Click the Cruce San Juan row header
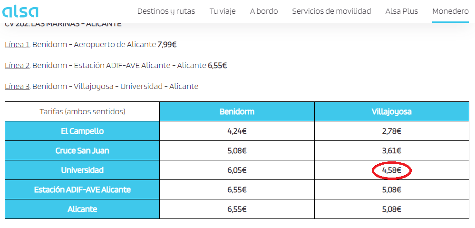 coord(82,151)
